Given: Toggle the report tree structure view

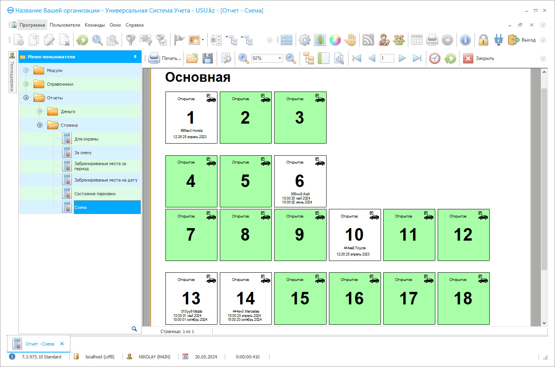Looking at the screenshot, I should tap(309, 58).
